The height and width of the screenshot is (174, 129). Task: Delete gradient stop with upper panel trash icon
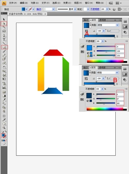tap(117, 36)
